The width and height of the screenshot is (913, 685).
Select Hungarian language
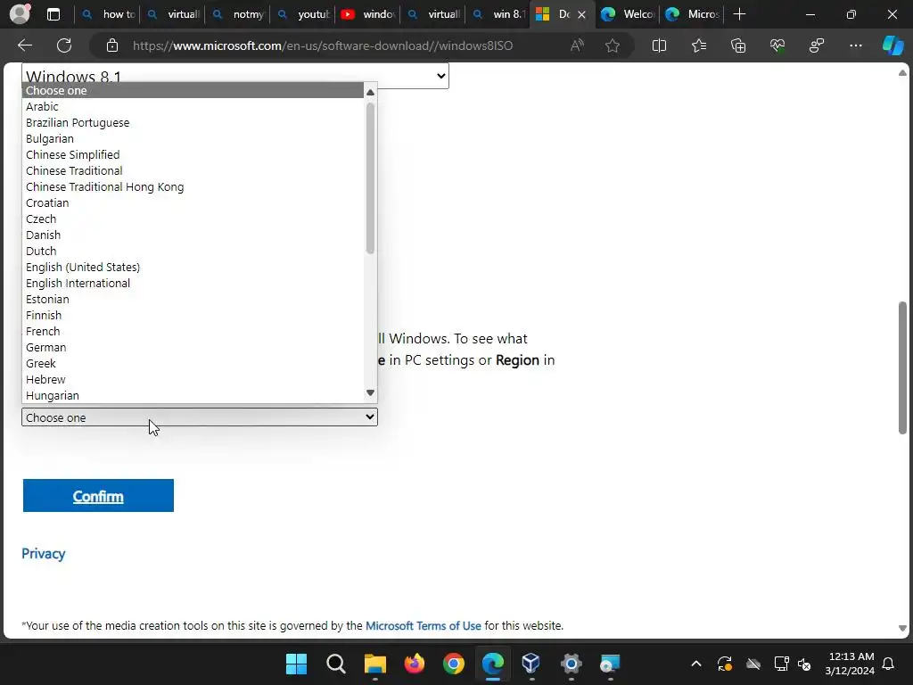click(x=193, y=395)
